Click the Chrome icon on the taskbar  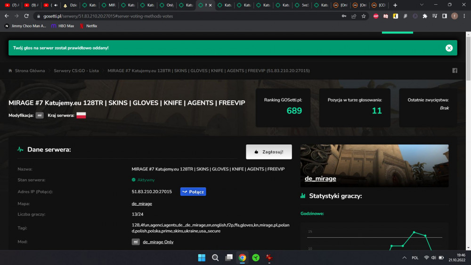click(x=243, y=258)
